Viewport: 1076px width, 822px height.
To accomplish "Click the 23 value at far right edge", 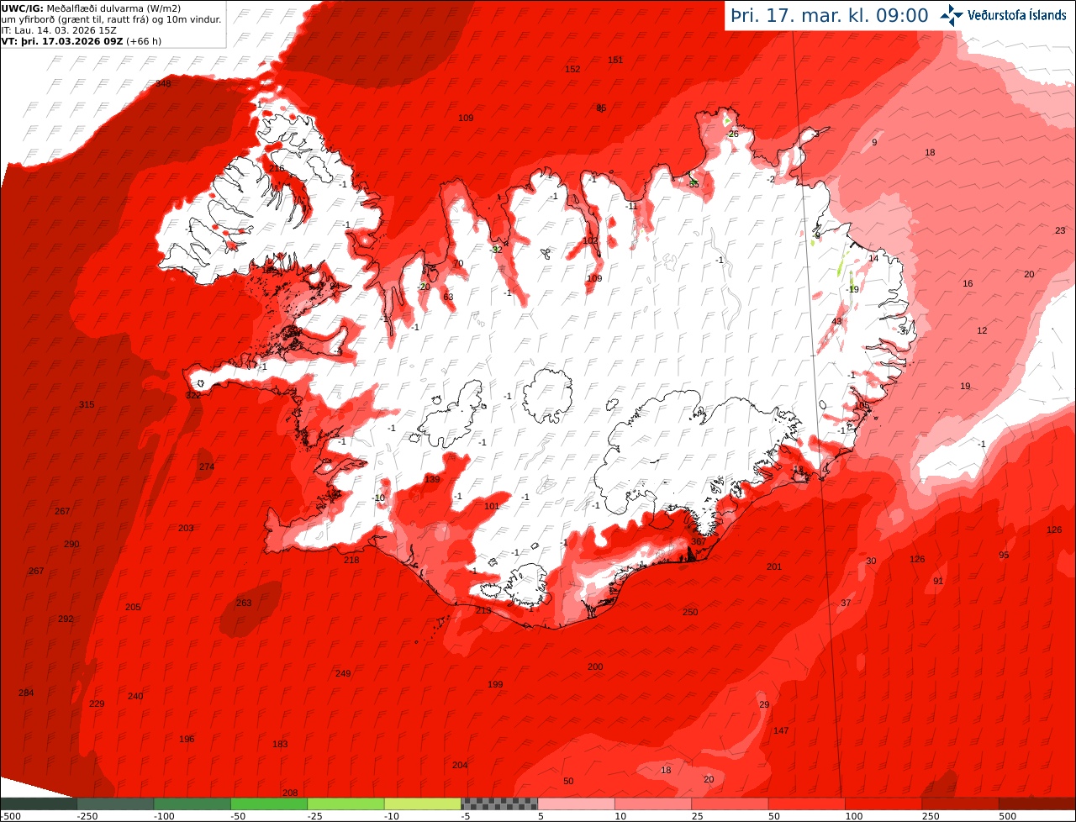I will click(x=1060, y=230).
